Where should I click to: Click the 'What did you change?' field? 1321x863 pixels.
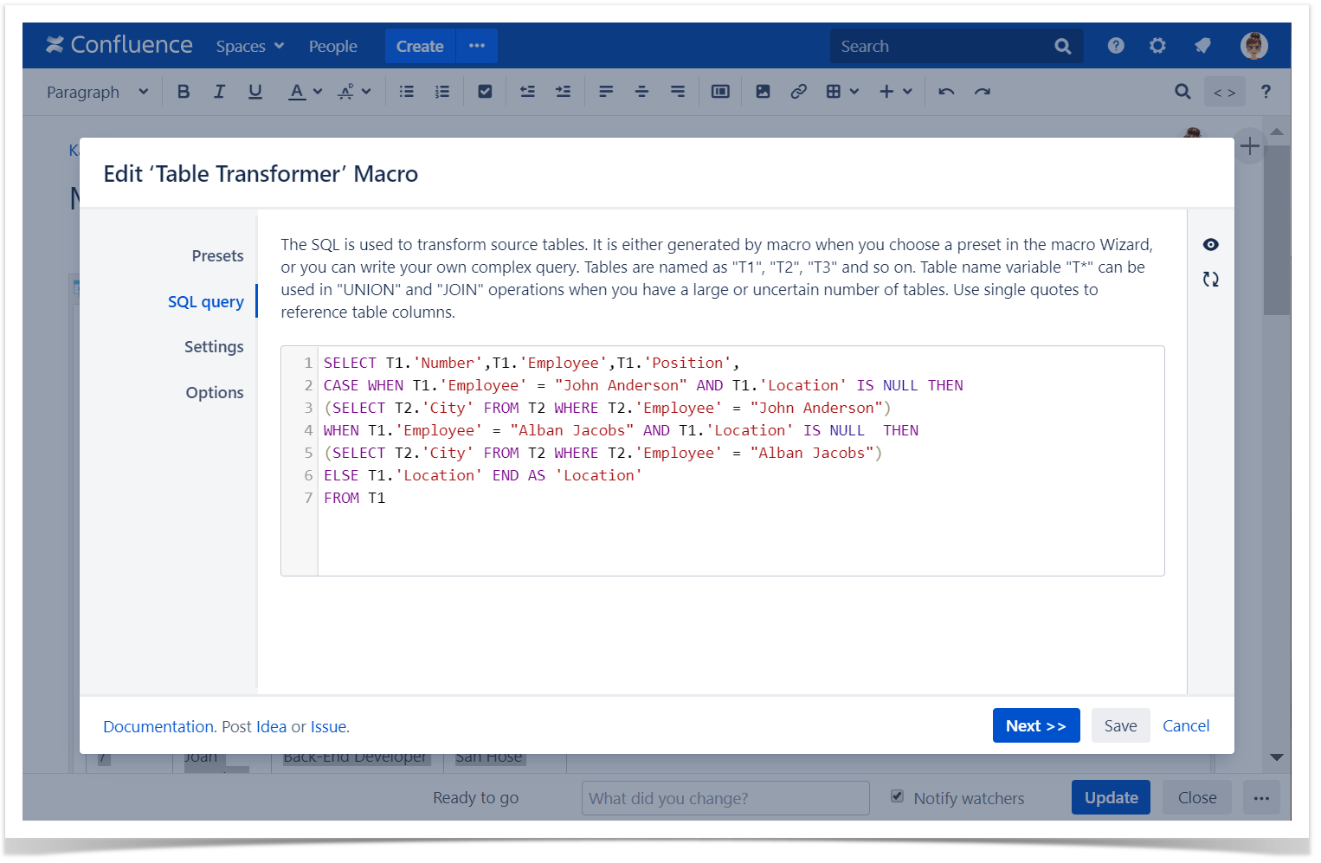point(725,798)
